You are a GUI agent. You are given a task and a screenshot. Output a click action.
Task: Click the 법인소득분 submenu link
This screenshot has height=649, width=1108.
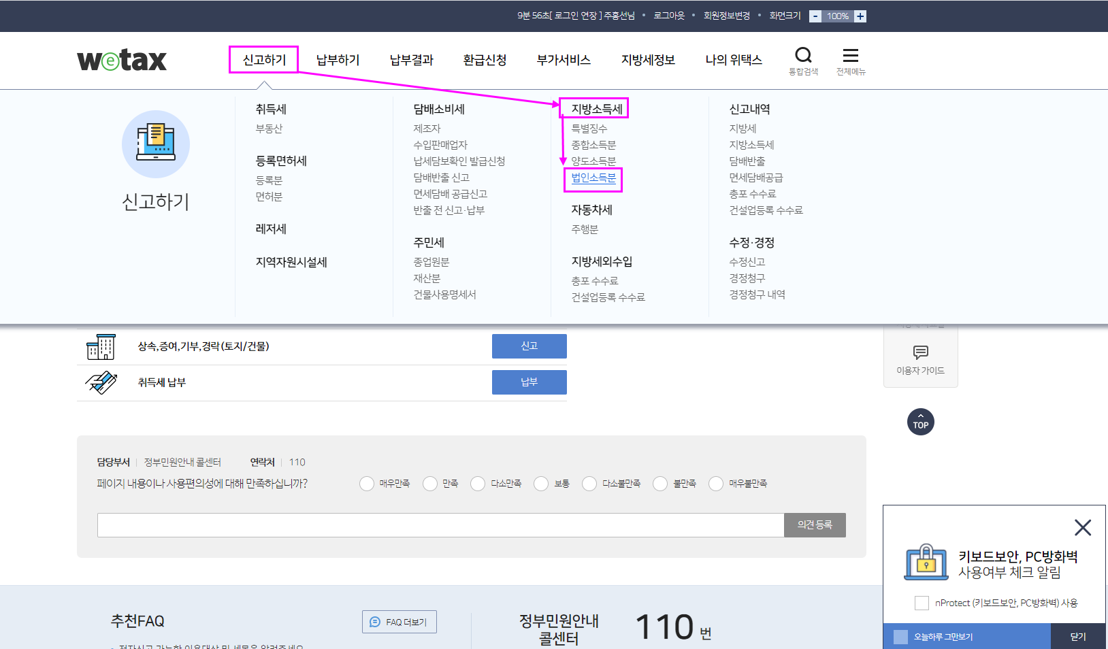[593, 178]
